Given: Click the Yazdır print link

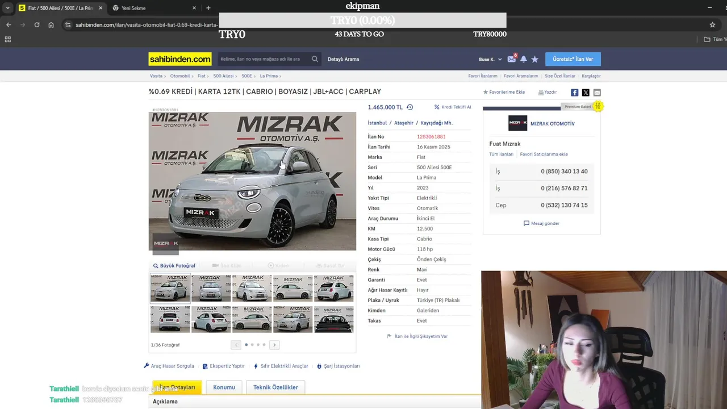Looking at the screenshot, I should tap(548, 92).
